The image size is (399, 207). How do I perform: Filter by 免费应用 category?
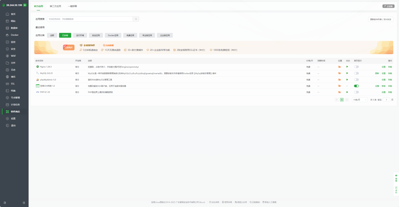[130, 35]
